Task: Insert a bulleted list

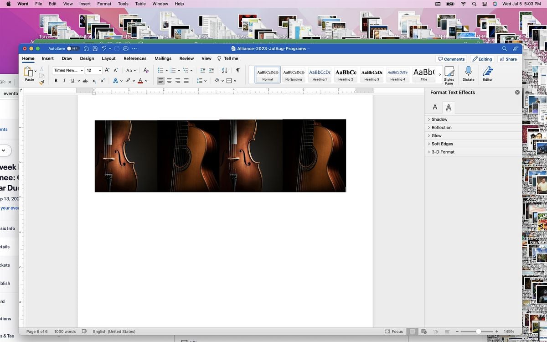Action: pyautogui.click(x=160, y=70)
